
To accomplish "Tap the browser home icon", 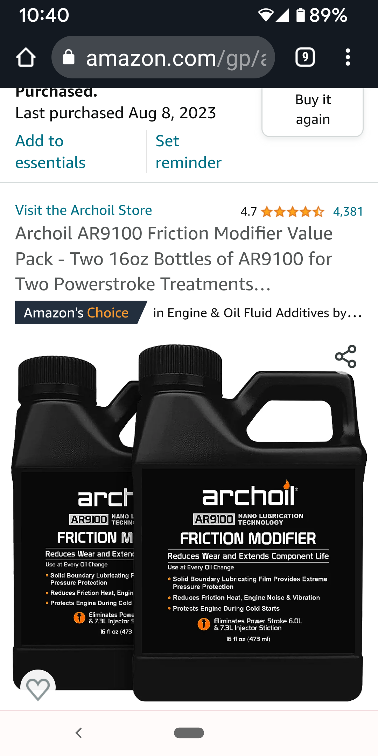I will click(26, 57).
